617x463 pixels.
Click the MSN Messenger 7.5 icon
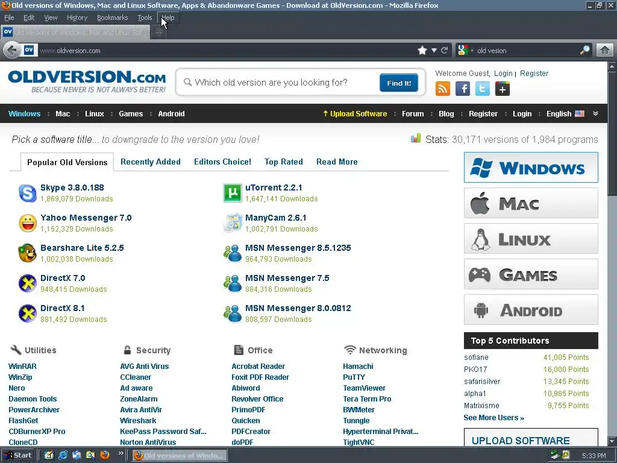pyautogui.click(x=233, y=283)
